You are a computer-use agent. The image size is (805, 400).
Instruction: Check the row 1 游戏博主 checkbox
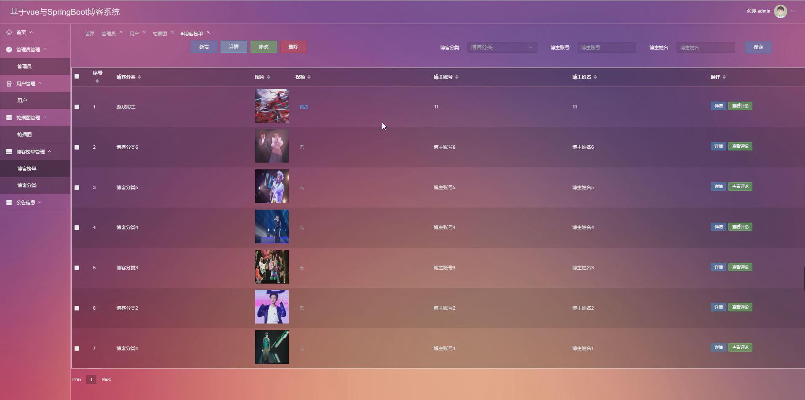pyautogui.click(x=77, y=107)
